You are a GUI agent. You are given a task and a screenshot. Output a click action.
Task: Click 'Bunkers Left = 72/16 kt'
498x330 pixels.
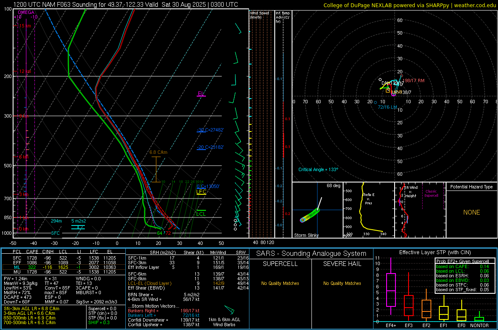click(164, 315)
